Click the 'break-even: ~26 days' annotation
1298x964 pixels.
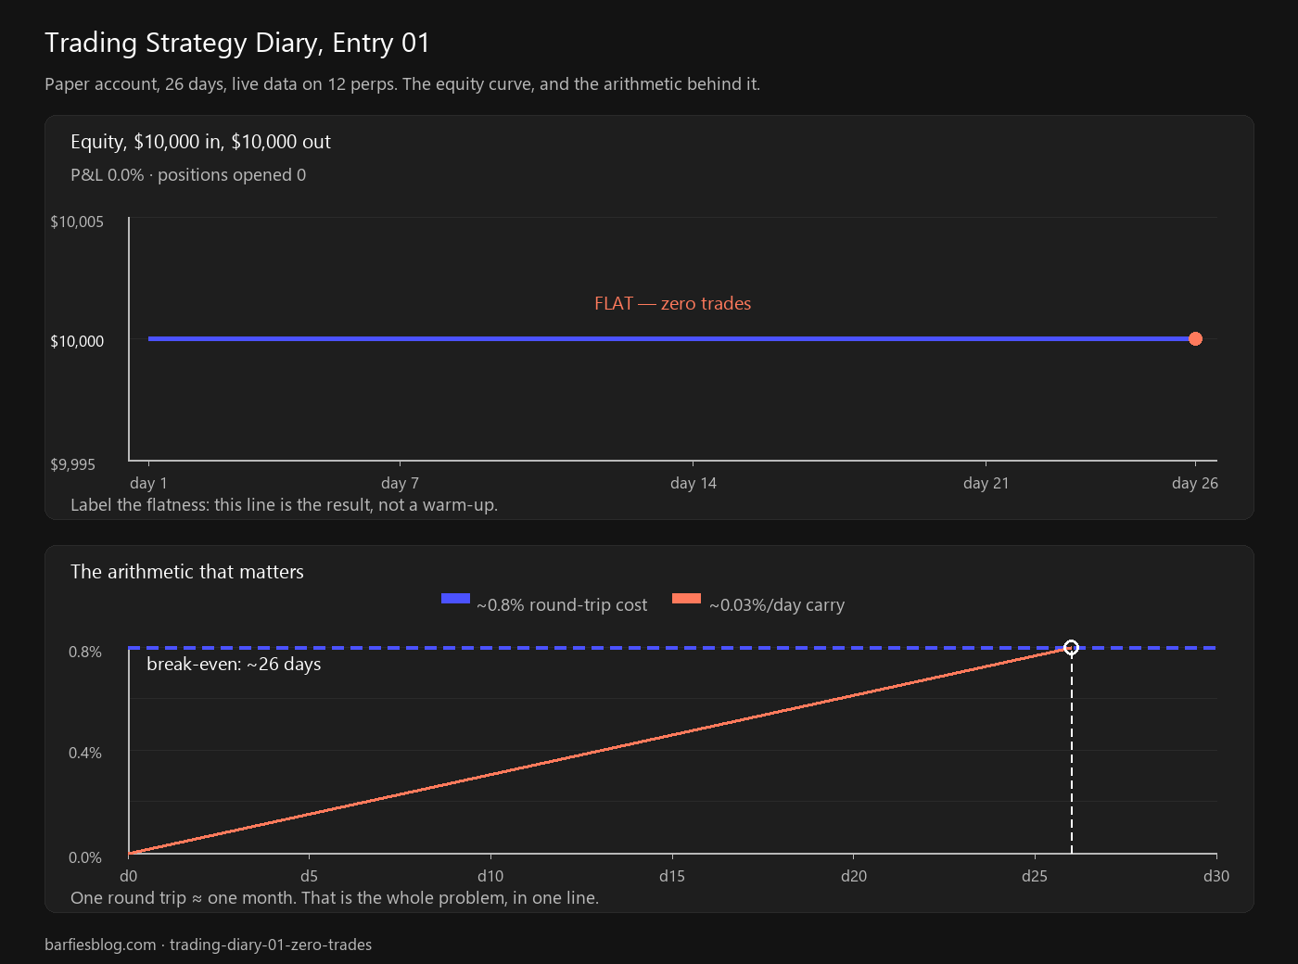[234, 665]
